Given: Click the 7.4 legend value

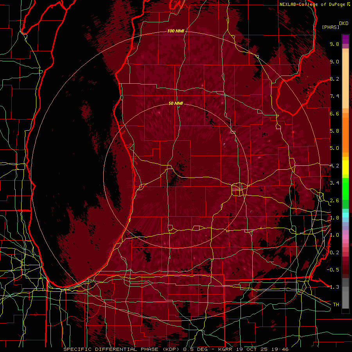Looking at the screenshot, I should tap(334, 96).
